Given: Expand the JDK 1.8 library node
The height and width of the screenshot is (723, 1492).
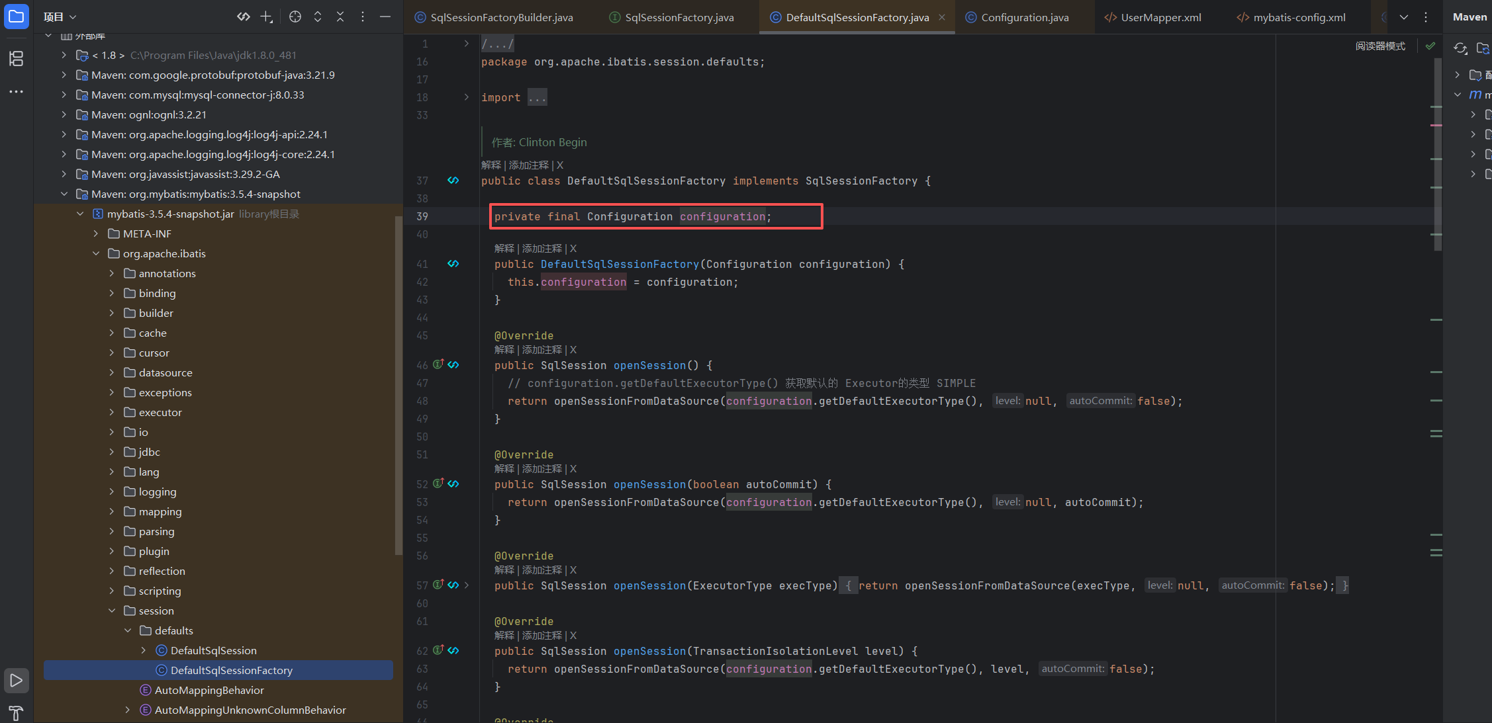Looking at the screenshot, I should point(64,55).
